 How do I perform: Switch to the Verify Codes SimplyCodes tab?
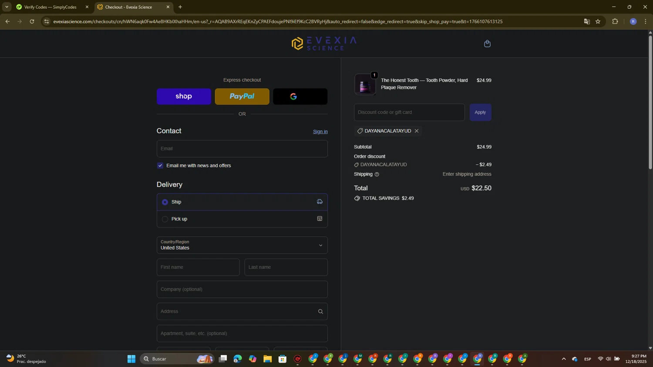click(50, 7)
